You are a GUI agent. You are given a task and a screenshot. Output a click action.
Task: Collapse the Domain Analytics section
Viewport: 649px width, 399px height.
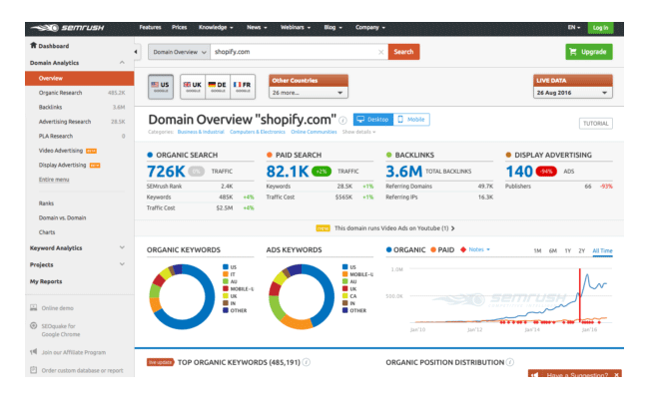click(x=122, y=63)
